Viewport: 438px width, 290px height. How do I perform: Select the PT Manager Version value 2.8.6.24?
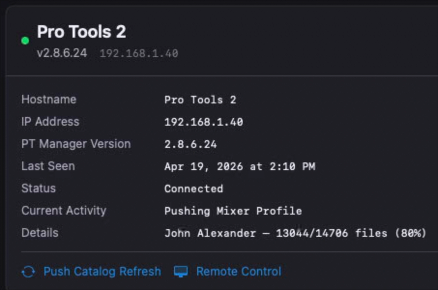pos(190,145)
